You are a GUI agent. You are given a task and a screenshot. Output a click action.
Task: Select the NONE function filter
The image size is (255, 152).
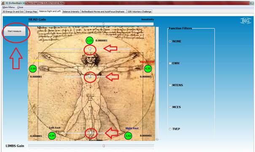click(x=170, y=41)
